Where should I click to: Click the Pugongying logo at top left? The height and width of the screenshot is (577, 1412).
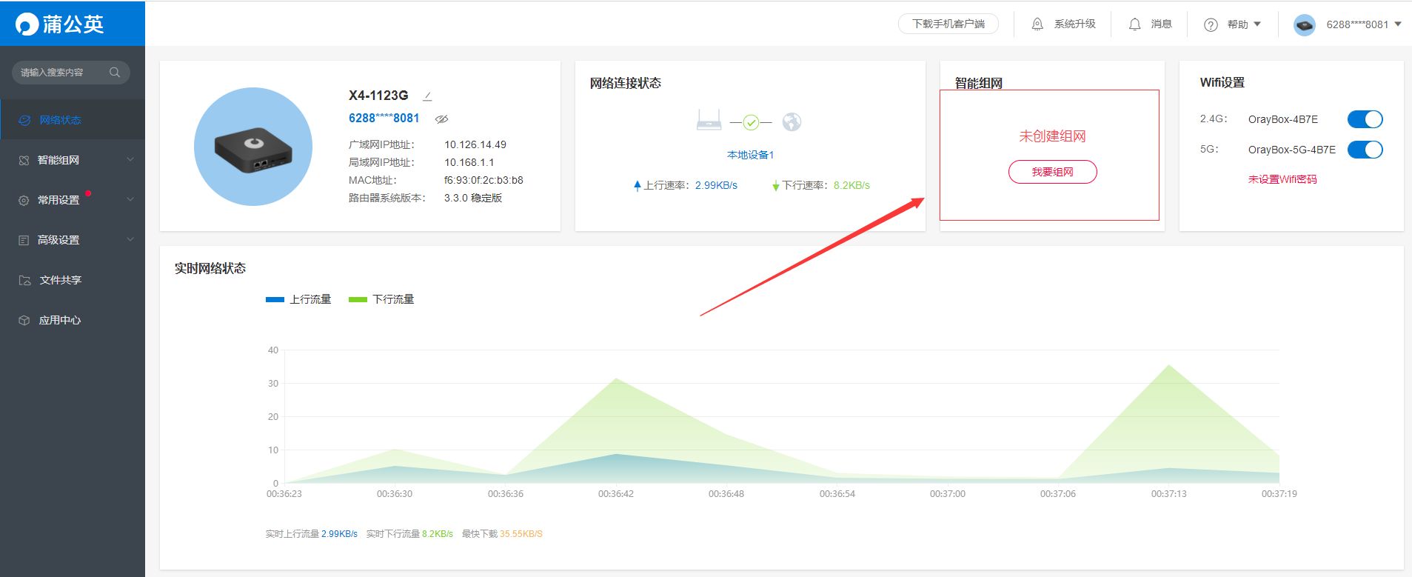point(59,24)
